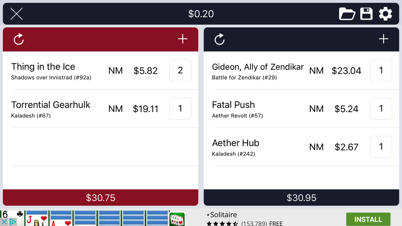Select Torrential Gearhulk card row
The width and height of the screenshot is (402, 226).
tap(100, 108)
